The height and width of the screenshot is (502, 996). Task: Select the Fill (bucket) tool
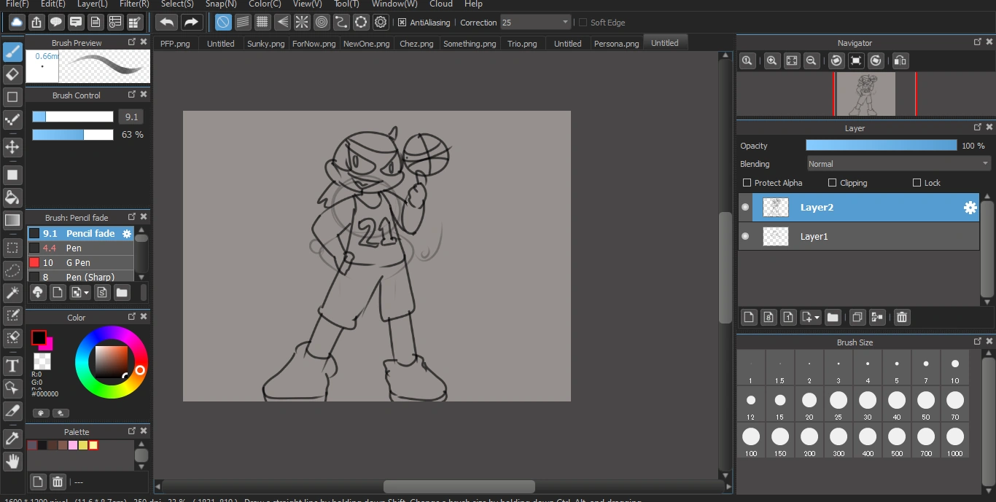12,197
